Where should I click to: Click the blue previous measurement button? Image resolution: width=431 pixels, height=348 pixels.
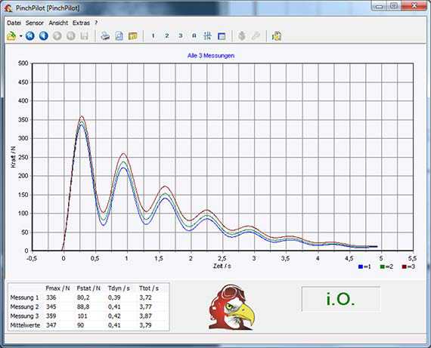coord(44,36)
